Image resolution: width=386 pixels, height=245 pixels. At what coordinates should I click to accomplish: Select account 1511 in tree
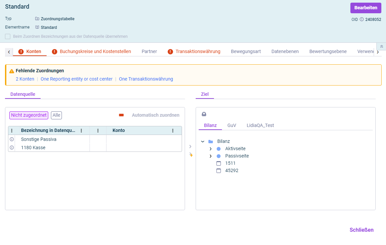230,163
